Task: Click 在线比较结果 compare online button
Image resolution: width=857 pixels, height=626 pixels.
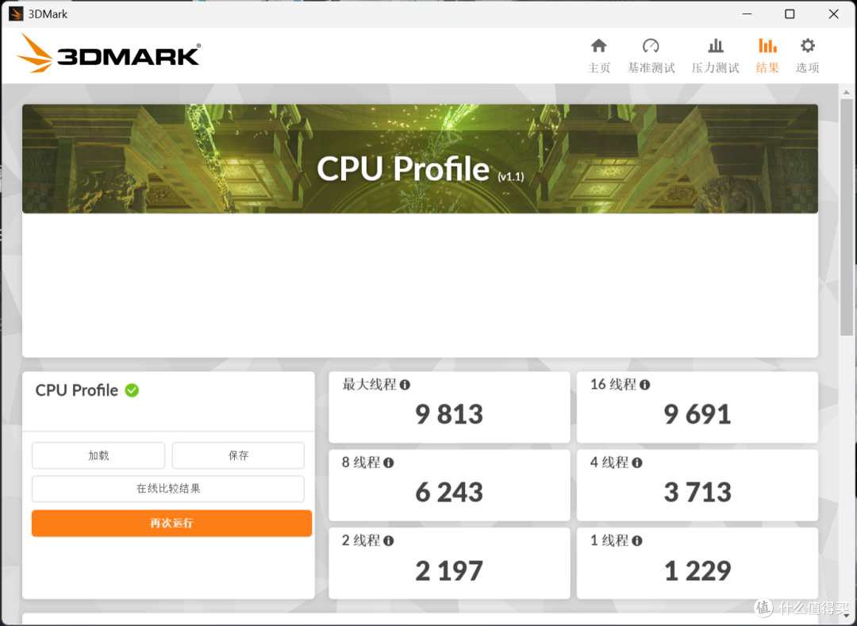Action: pyautogui.click(x=168, y=489)
